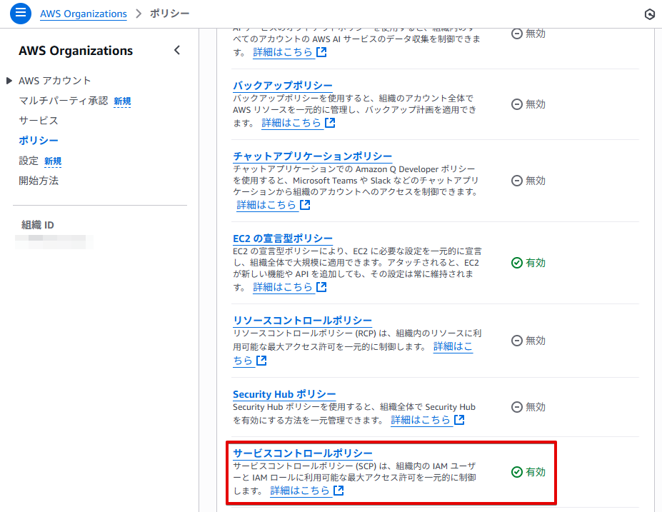Screen dimensions: 662x512
Task: Click 詳細はこちら under バックアップポリシー
Action: (291, 123)
